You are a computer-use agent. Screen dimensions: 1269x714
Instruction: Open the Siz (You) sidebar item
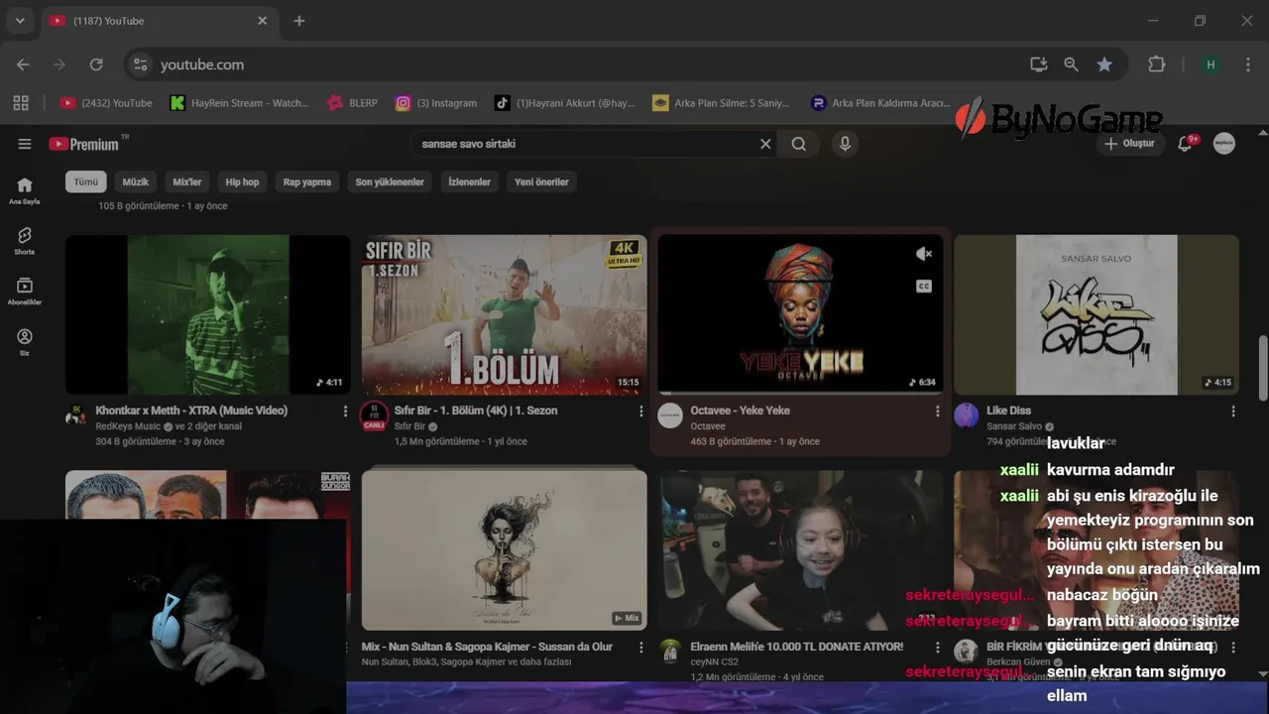pyautogui.click(x=25, y=342)
